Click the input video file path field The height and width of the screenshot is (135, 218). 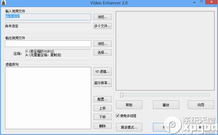48,17
